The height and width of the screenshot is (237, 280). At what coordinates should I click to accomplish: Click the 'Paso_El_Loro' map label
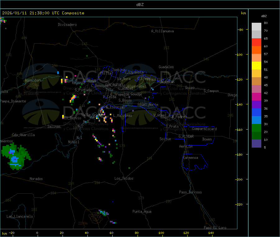[215, 228]
